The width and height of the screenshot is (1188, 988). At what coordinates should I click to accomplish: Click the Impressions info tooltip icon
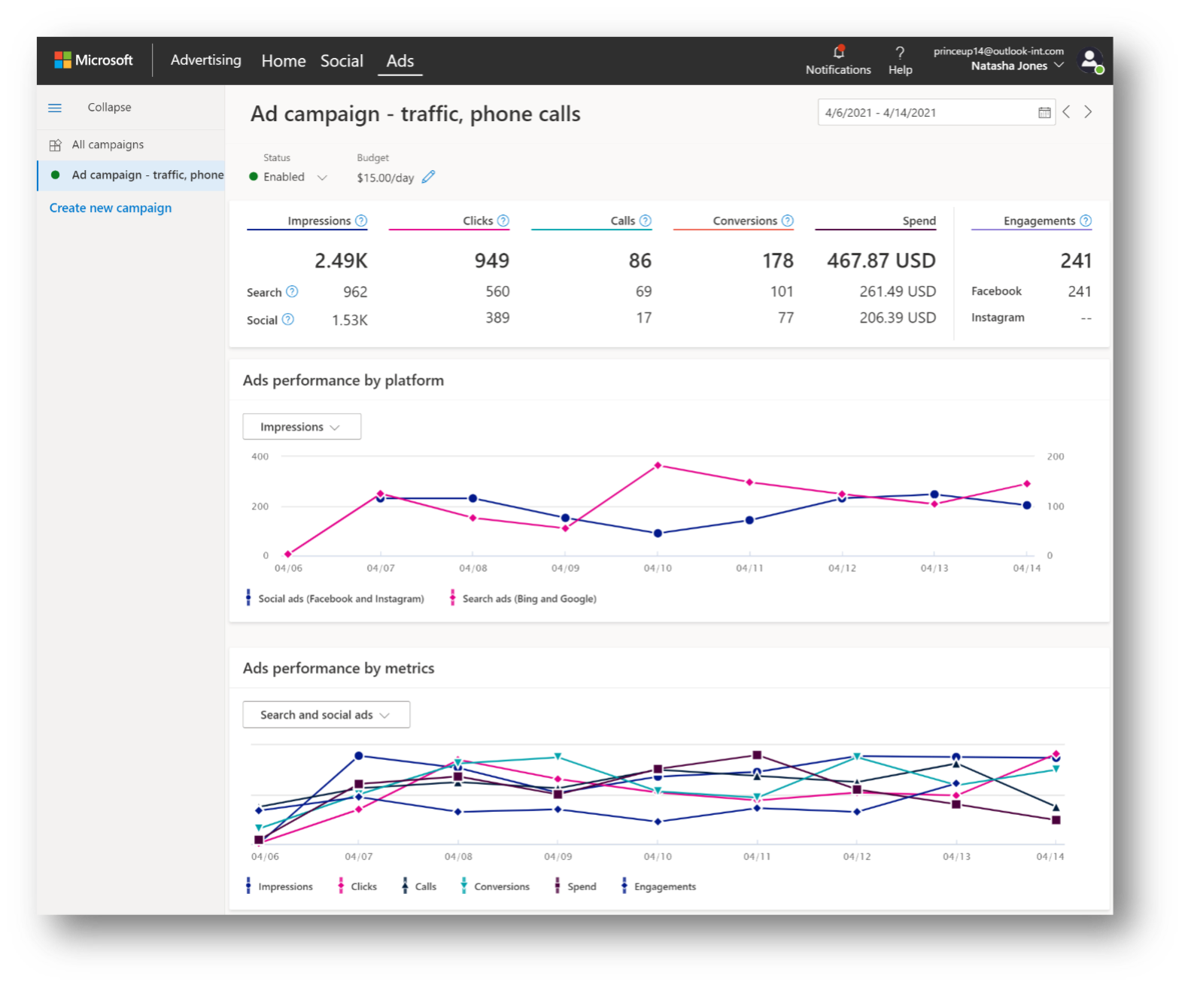361,220
